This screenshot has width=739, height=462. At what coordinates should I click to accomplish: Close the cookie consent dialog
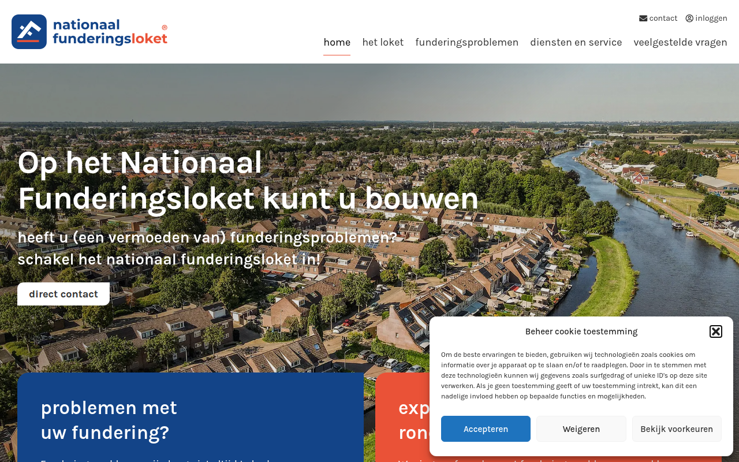(716, 331)
